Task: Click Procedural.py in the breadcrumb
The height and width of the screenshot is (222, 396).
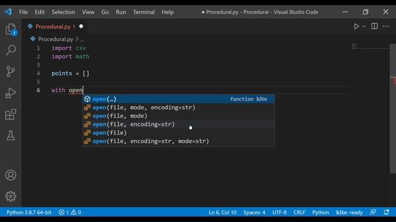Action: point(56,39)
